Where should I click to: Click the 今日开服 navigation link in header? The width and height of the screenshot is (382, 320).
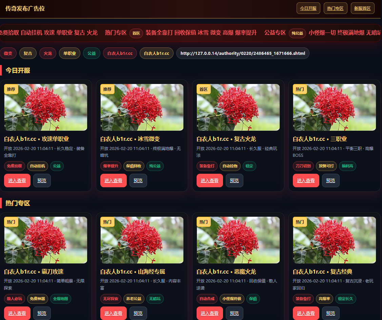point(308,8)
